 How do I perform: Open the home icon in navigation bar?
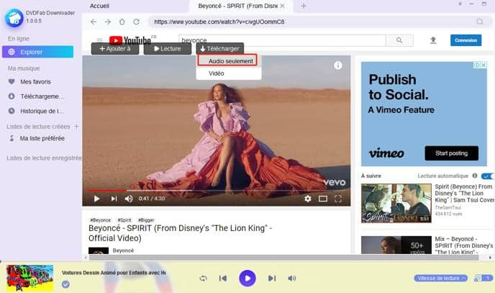122,22
